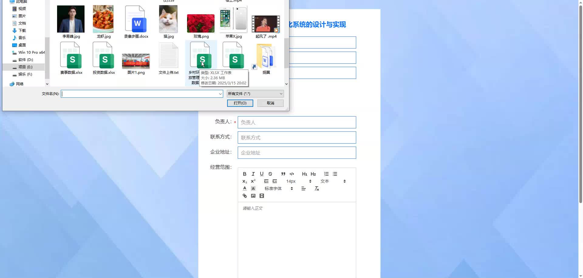
Task: Select 文档 in the navigation pane
Action: pyautogui.click(x=22, y=23)
